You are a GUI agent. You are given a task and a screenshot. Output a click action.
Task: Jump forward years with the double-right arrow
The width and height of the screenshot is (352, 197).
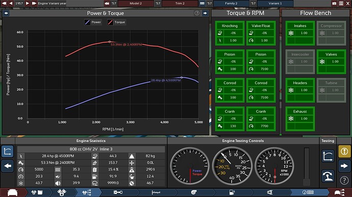point(34,4)
